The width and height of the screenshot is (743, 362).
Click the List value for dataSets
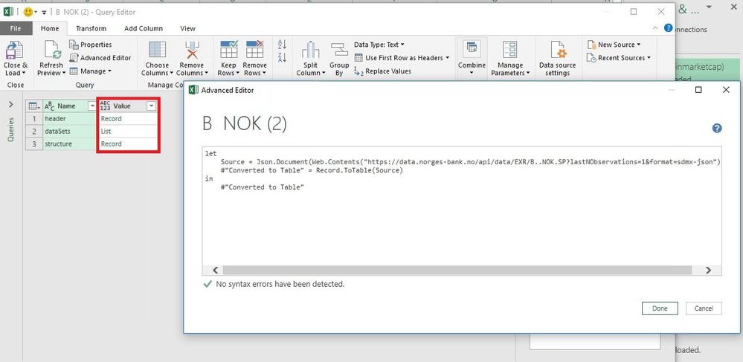point(106,132)
